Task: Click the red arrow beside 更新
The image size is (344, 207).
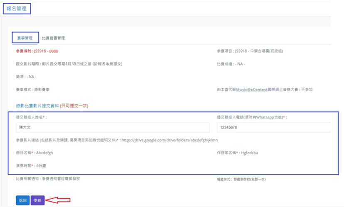Action: pos(58,200)
